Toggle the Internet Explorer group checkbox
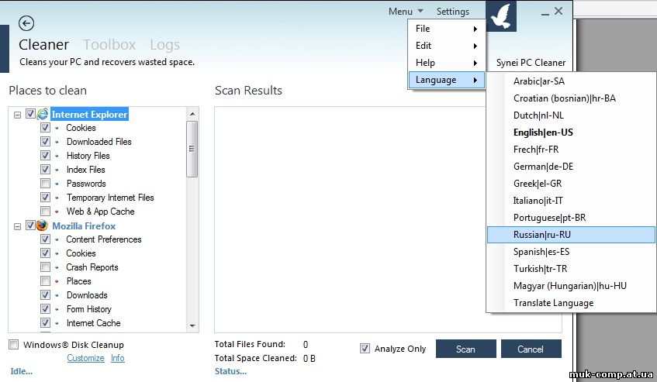 30,114
